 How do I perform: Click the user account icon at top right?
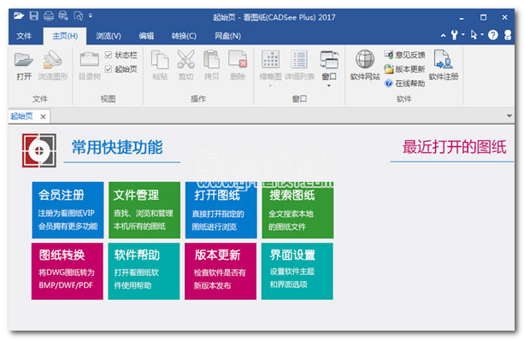point(508,35)
